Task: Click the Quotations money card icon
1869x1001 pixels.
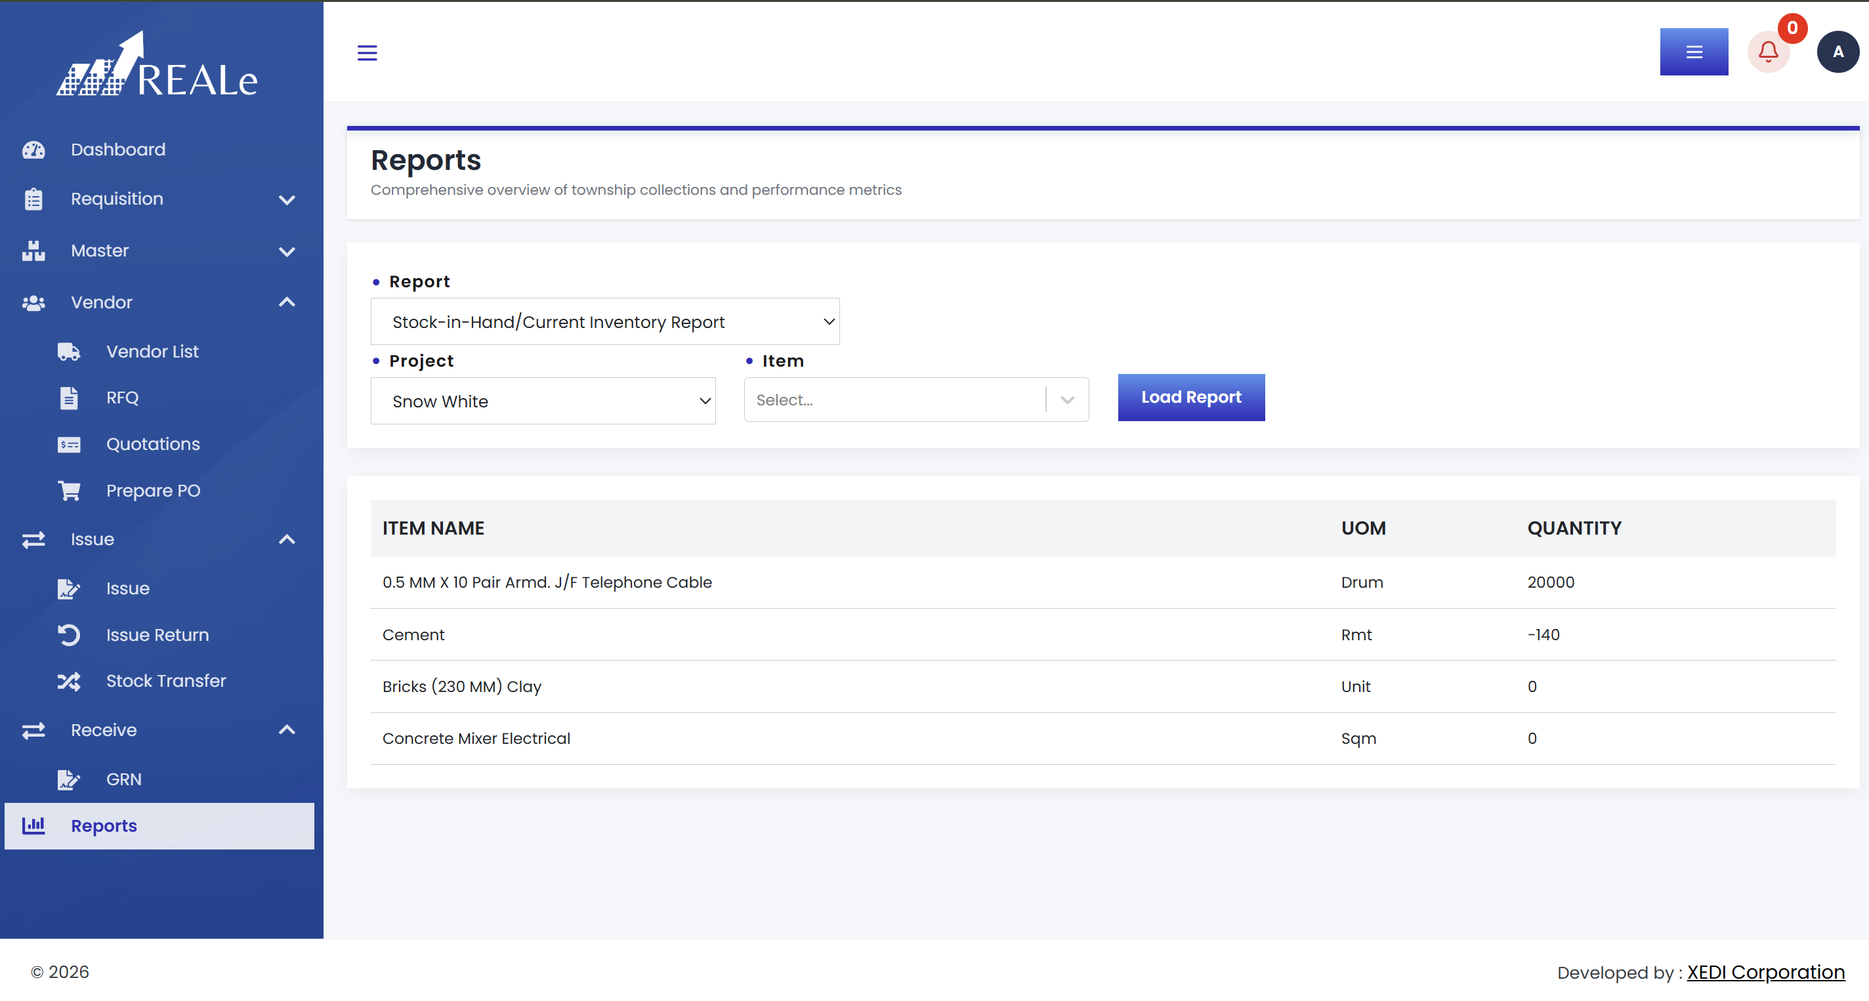Action: coord(69,445)
